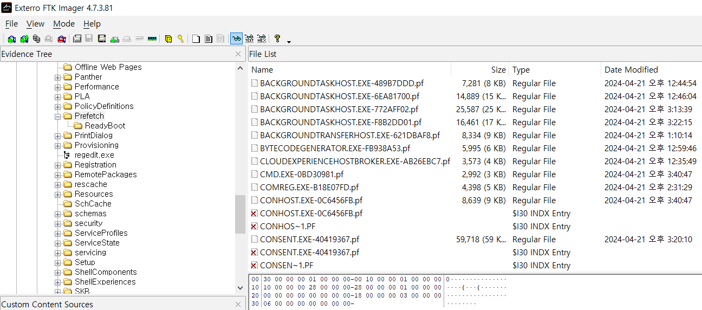Sort by the Type column header
Image resolution: width=702 pixels, height=310 pixels.
555,69
